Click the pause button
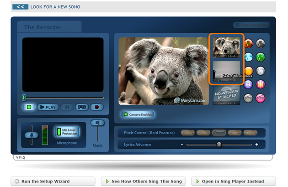288x187 pixels. (67, 107)
